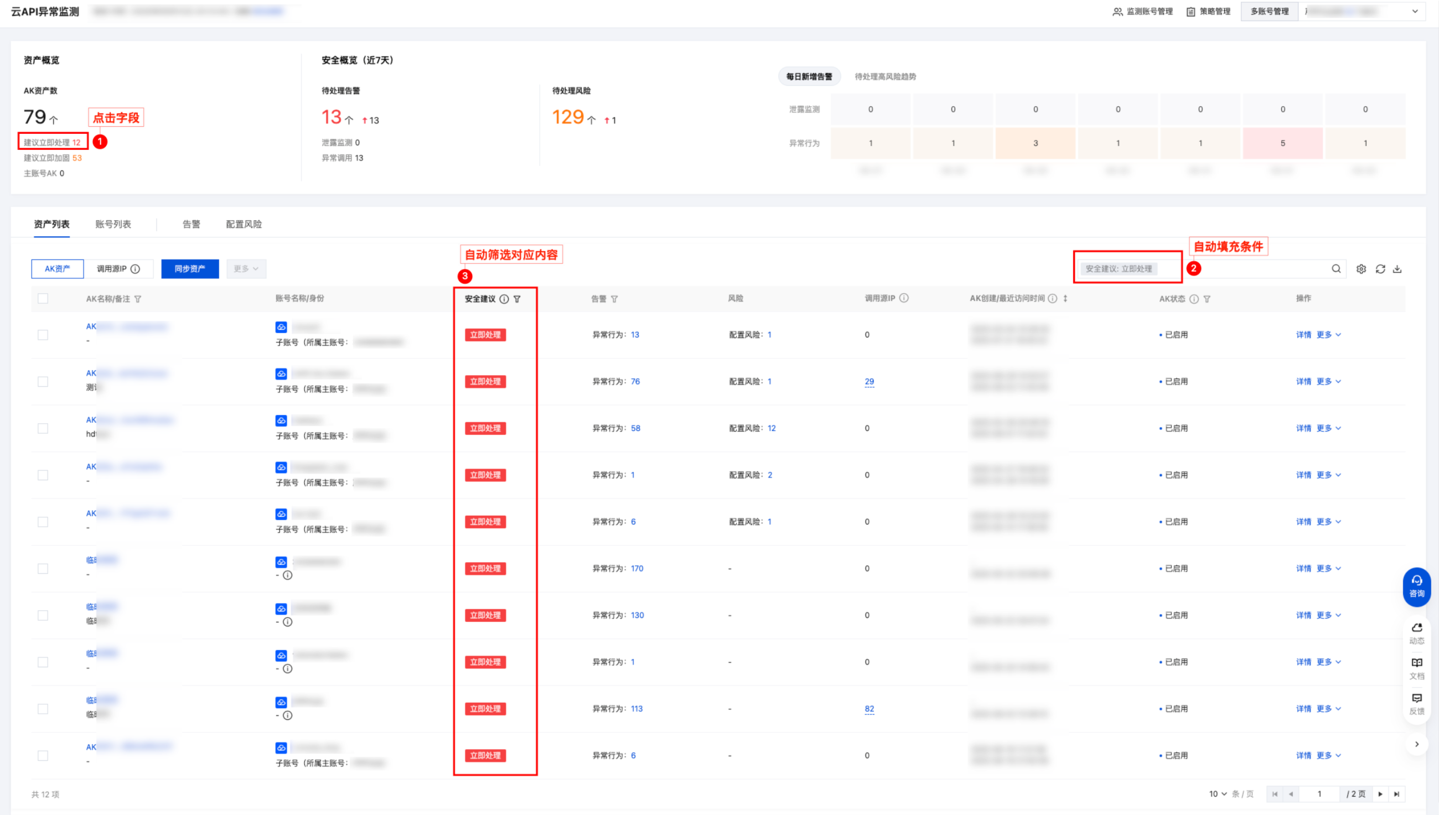
Task: Open table column settings gear icon
Action: coord(1361,269)
